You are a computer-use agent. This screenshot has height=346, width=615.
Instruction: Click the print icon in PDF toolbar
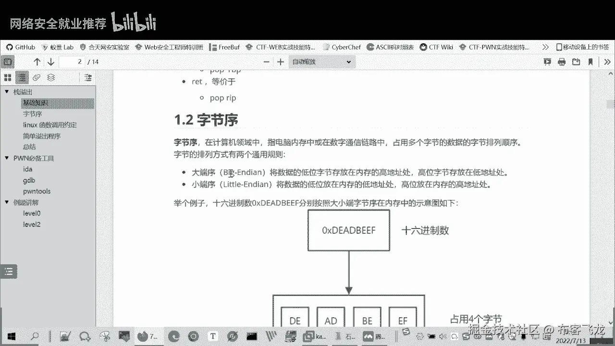click(562, 62)
